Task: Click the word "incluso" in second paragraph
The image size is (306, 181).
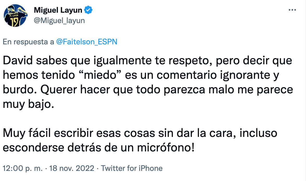Action: click(x=258, y=134)
